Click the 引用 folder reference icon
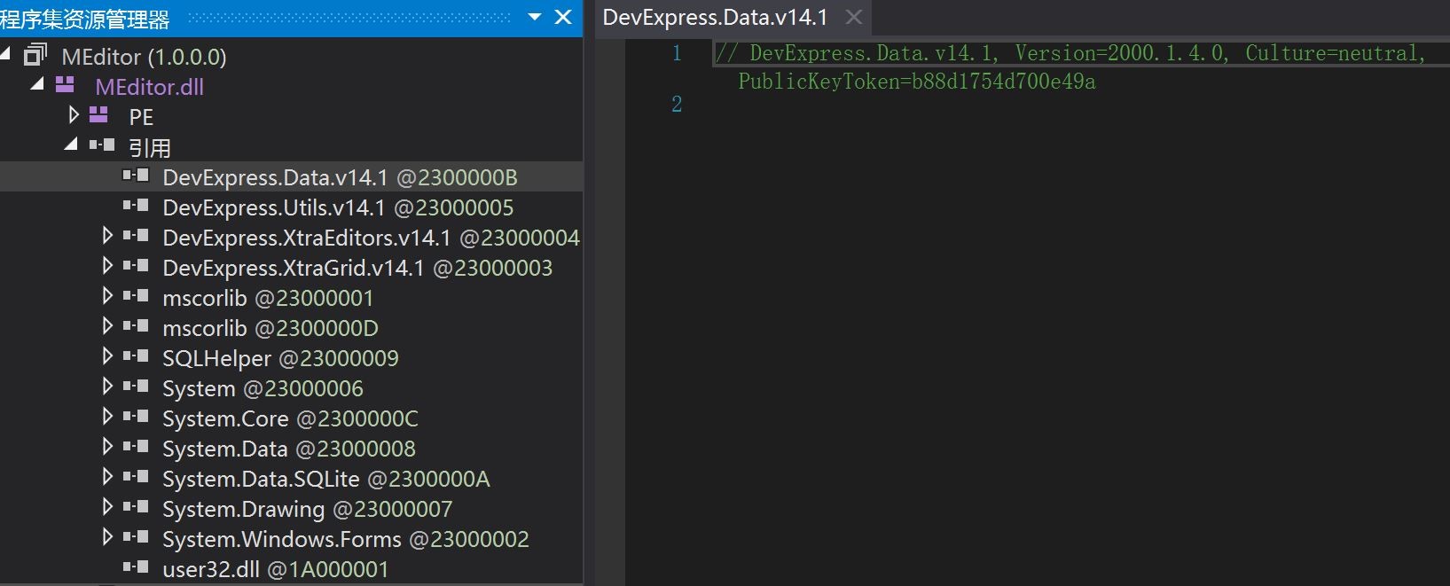 pos(102,145)
